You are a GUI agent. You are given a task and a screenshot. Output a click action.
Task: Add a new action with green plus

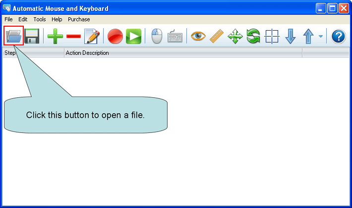point(55,36)
